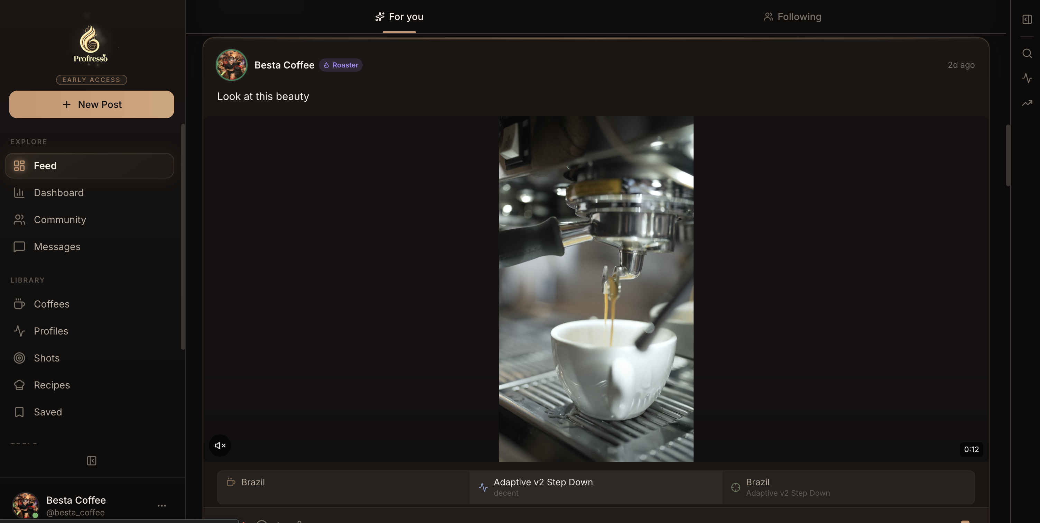The image size is (1040, 523).
Task: Open search from the right rail
Action: 1027,53
